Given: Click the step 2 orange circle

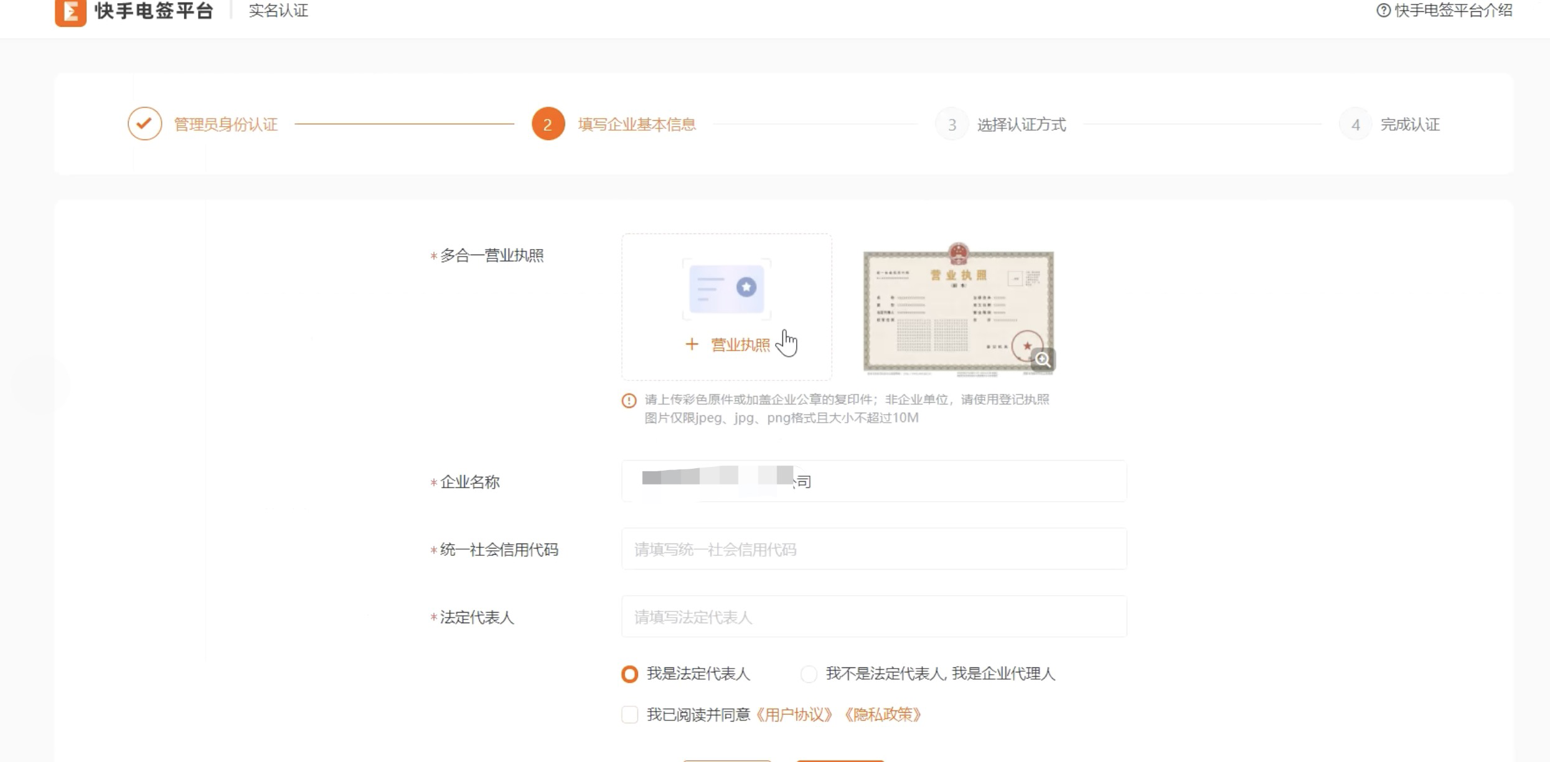Looking at the screenshot, I should 548,124.
